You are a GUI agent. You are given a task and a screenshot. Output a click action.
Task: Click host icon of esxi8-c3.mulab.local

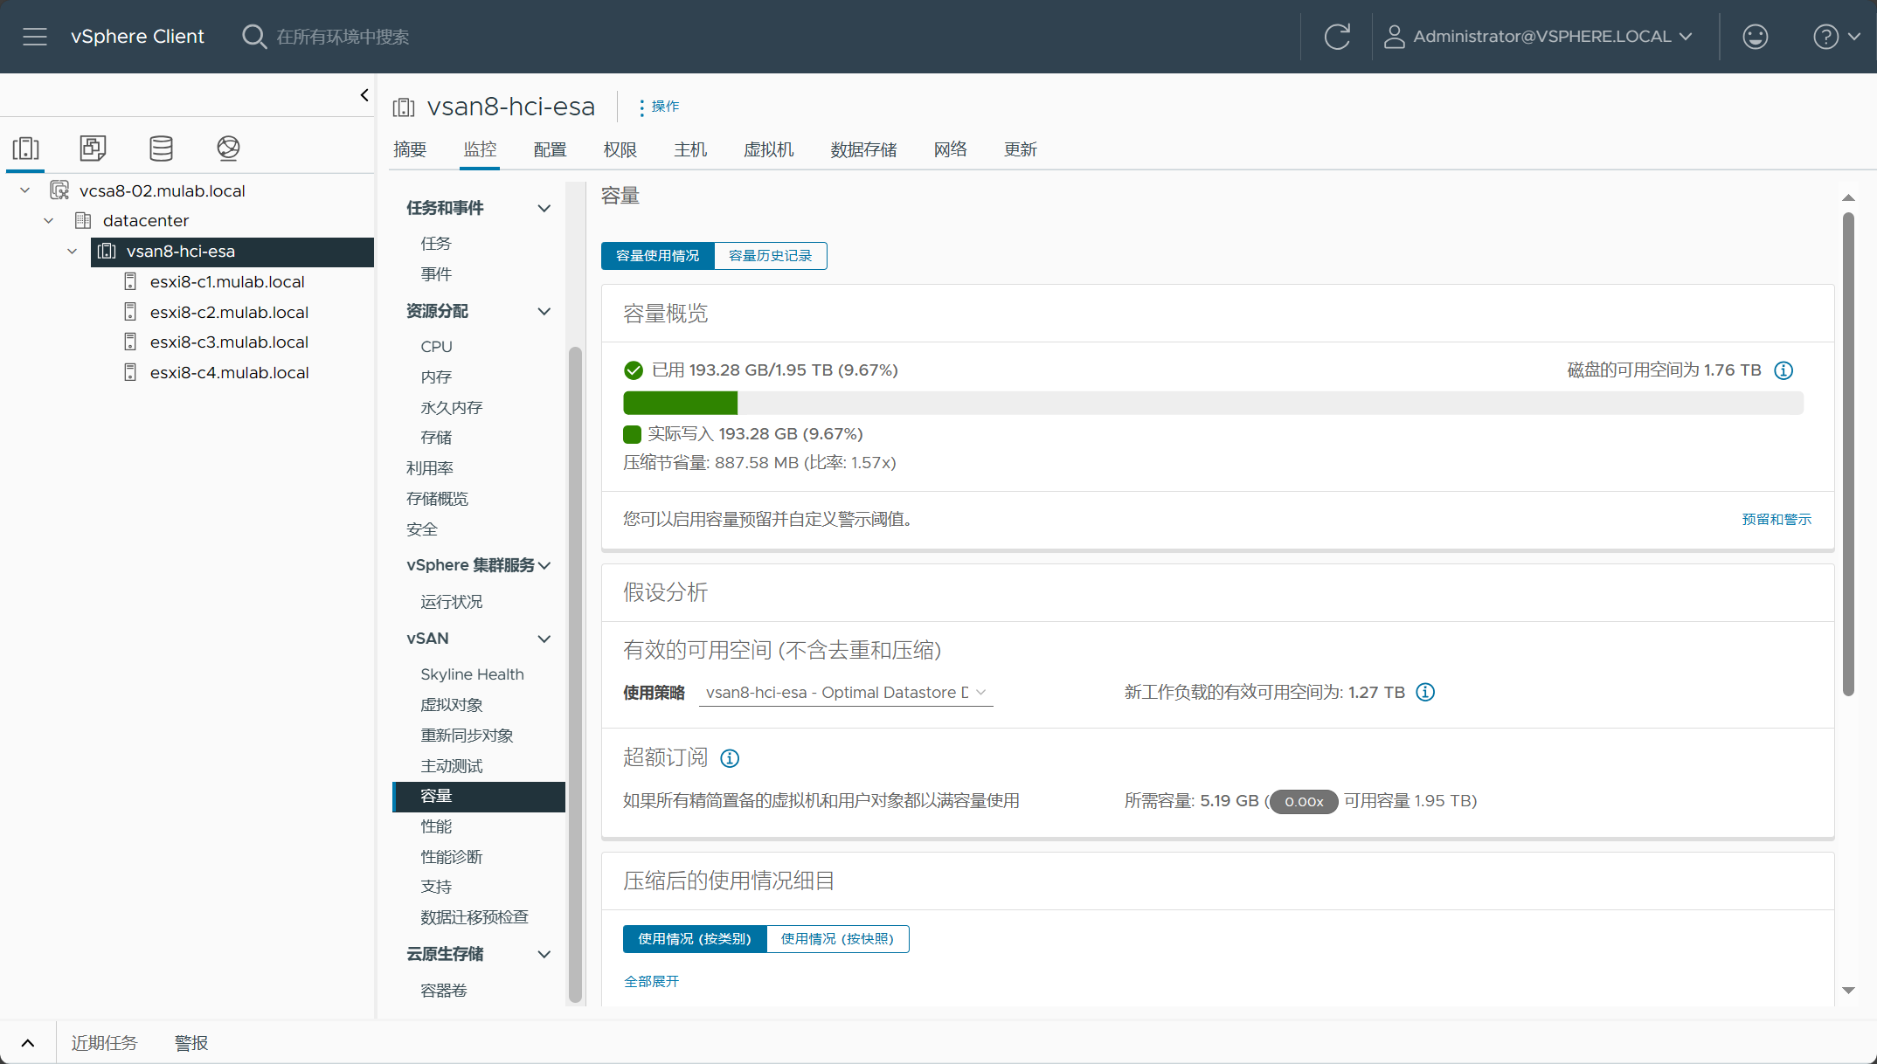(130, 342)
